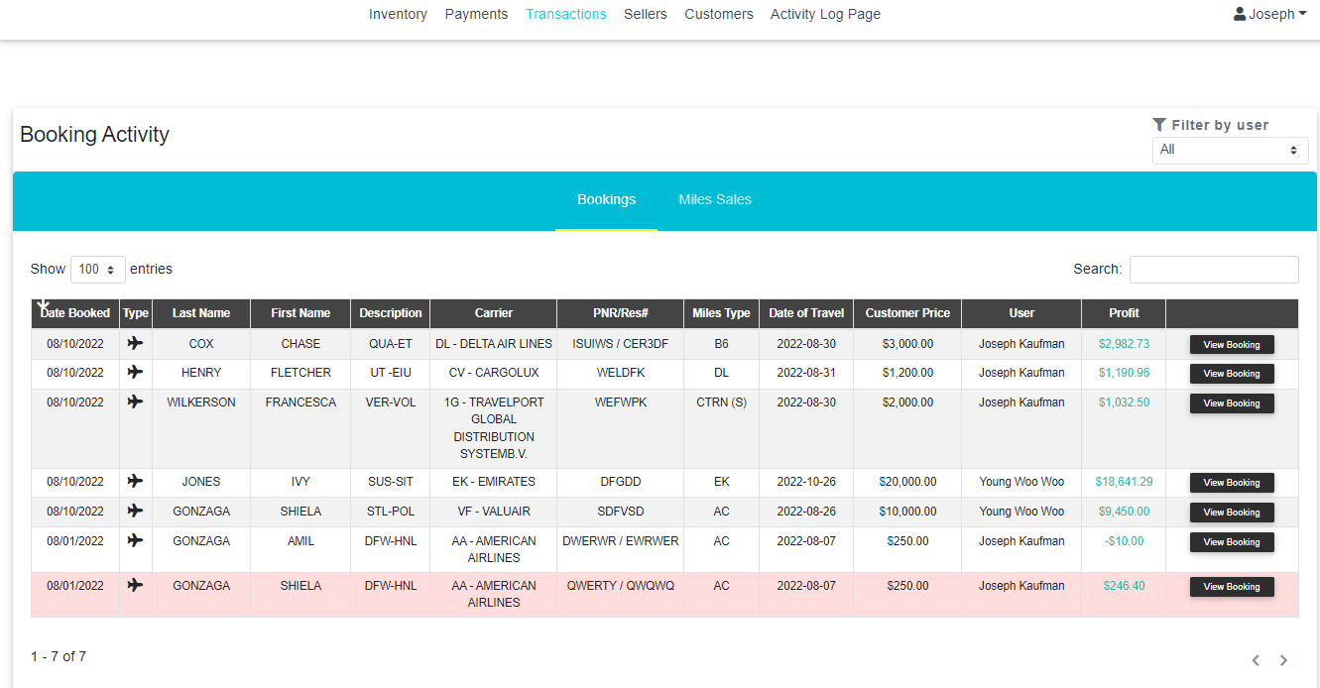Click the user icon beside Joseph
This screenshot has width=1320, height=688.
pos(1240,14)
